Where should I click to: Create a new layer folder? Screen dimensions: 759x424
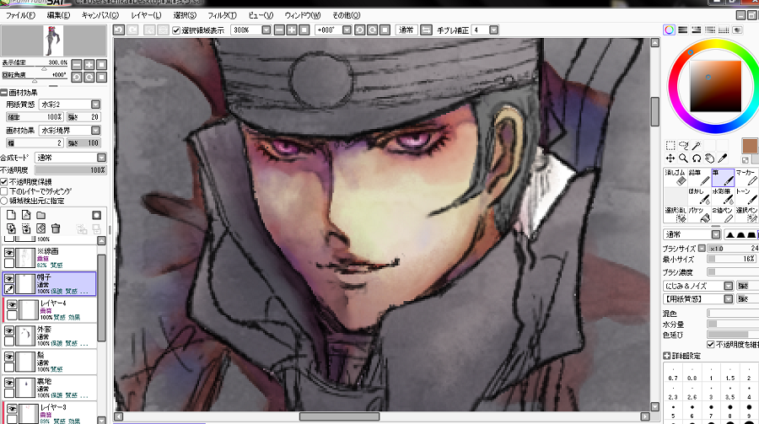tap(41, 215)
